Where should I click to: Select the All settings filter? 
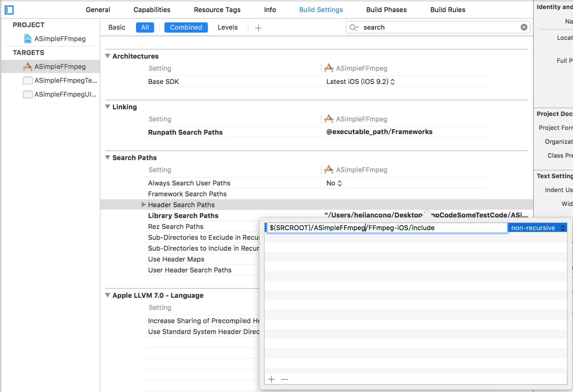click(145, 27)
